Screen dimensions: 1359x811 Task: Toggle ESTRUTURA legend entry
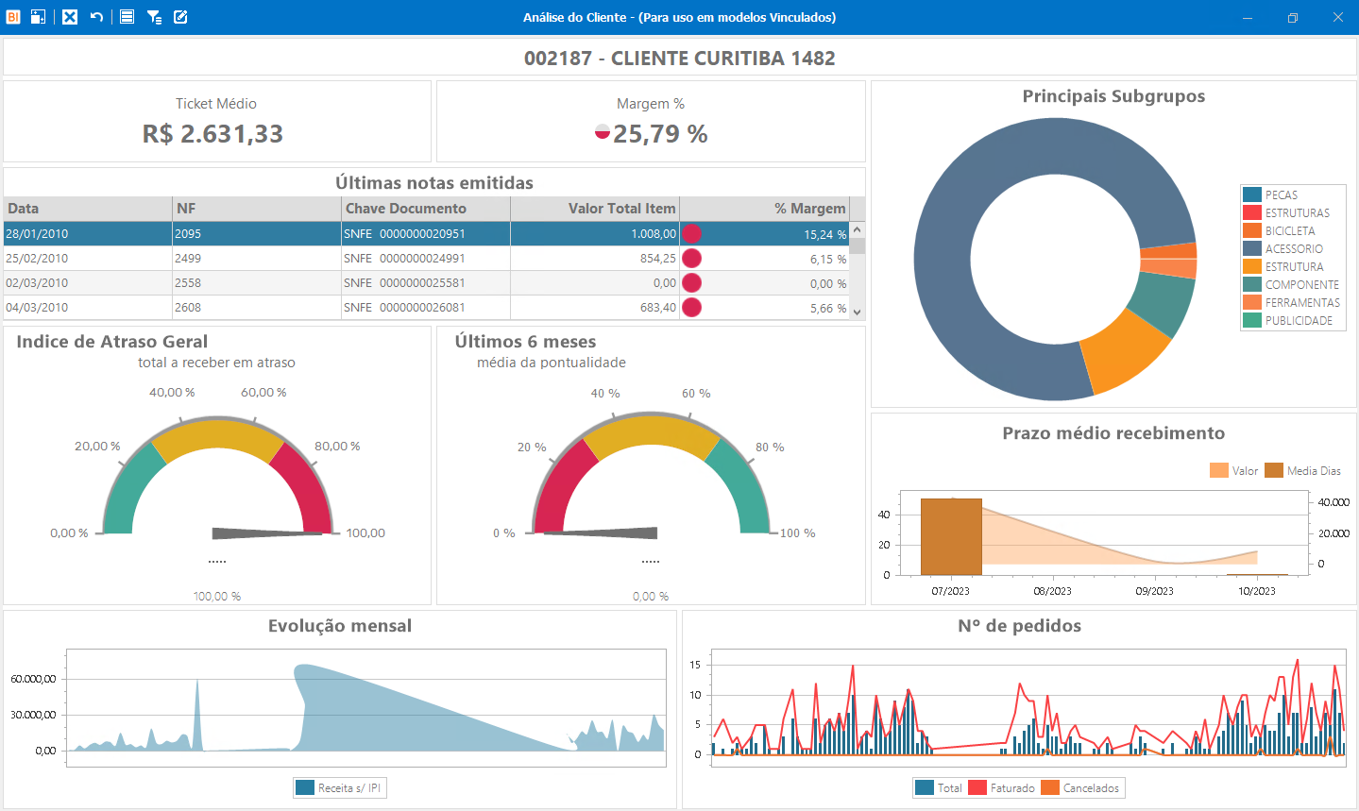(x=1283, y=266)
